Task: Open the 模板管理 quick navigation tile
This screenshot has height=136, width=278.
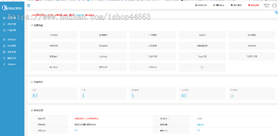Action: pyautogui.click(x=54, y=46)
